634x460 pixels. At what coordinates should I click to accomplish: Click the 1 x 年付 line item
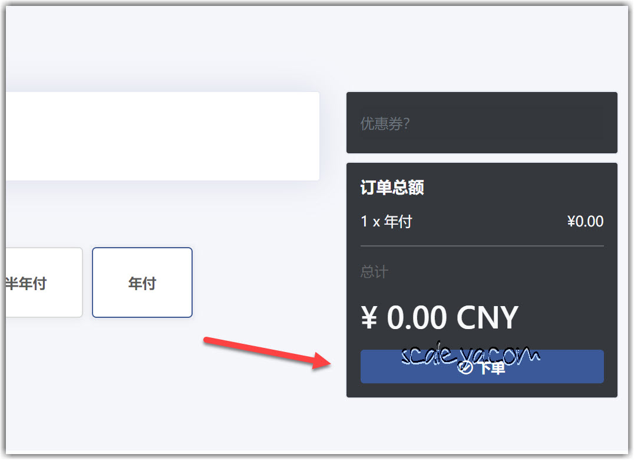coord(386,221)
